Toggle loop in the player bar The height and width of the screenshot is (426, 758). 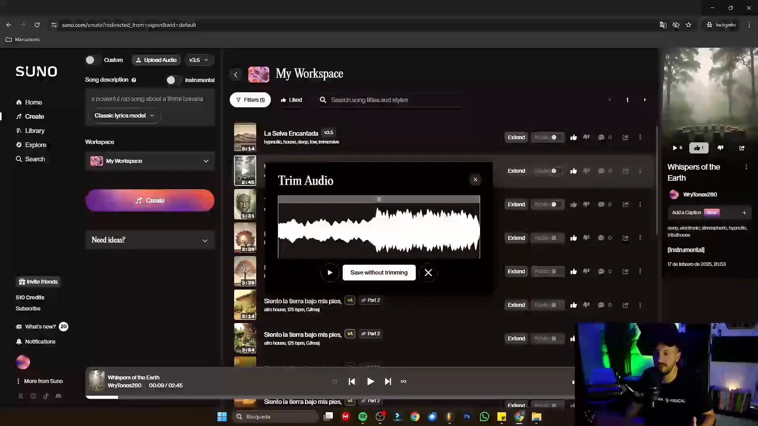click(403, 381)
